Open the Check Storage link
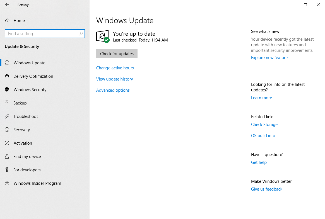Image resolution: width=325 pixels, height=219 pixels. (x=264, y=124)
